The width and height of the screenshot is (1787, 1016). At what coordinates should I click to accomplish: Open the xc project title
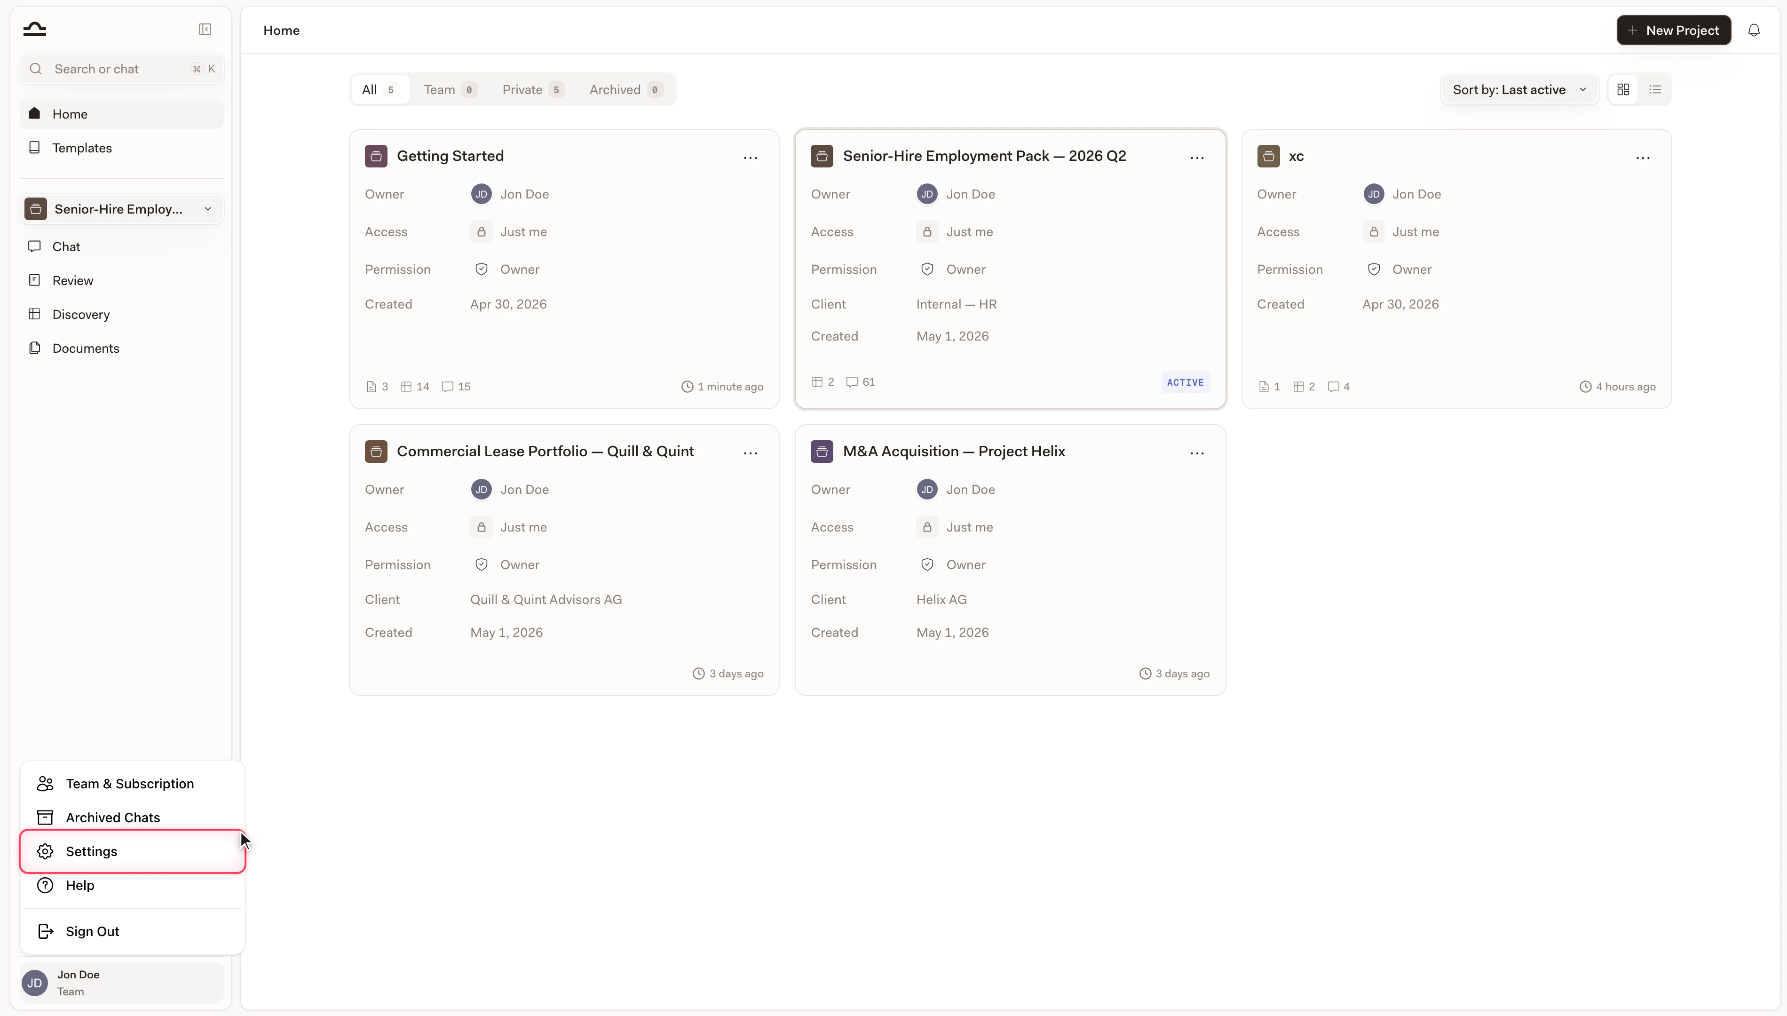1296,156
